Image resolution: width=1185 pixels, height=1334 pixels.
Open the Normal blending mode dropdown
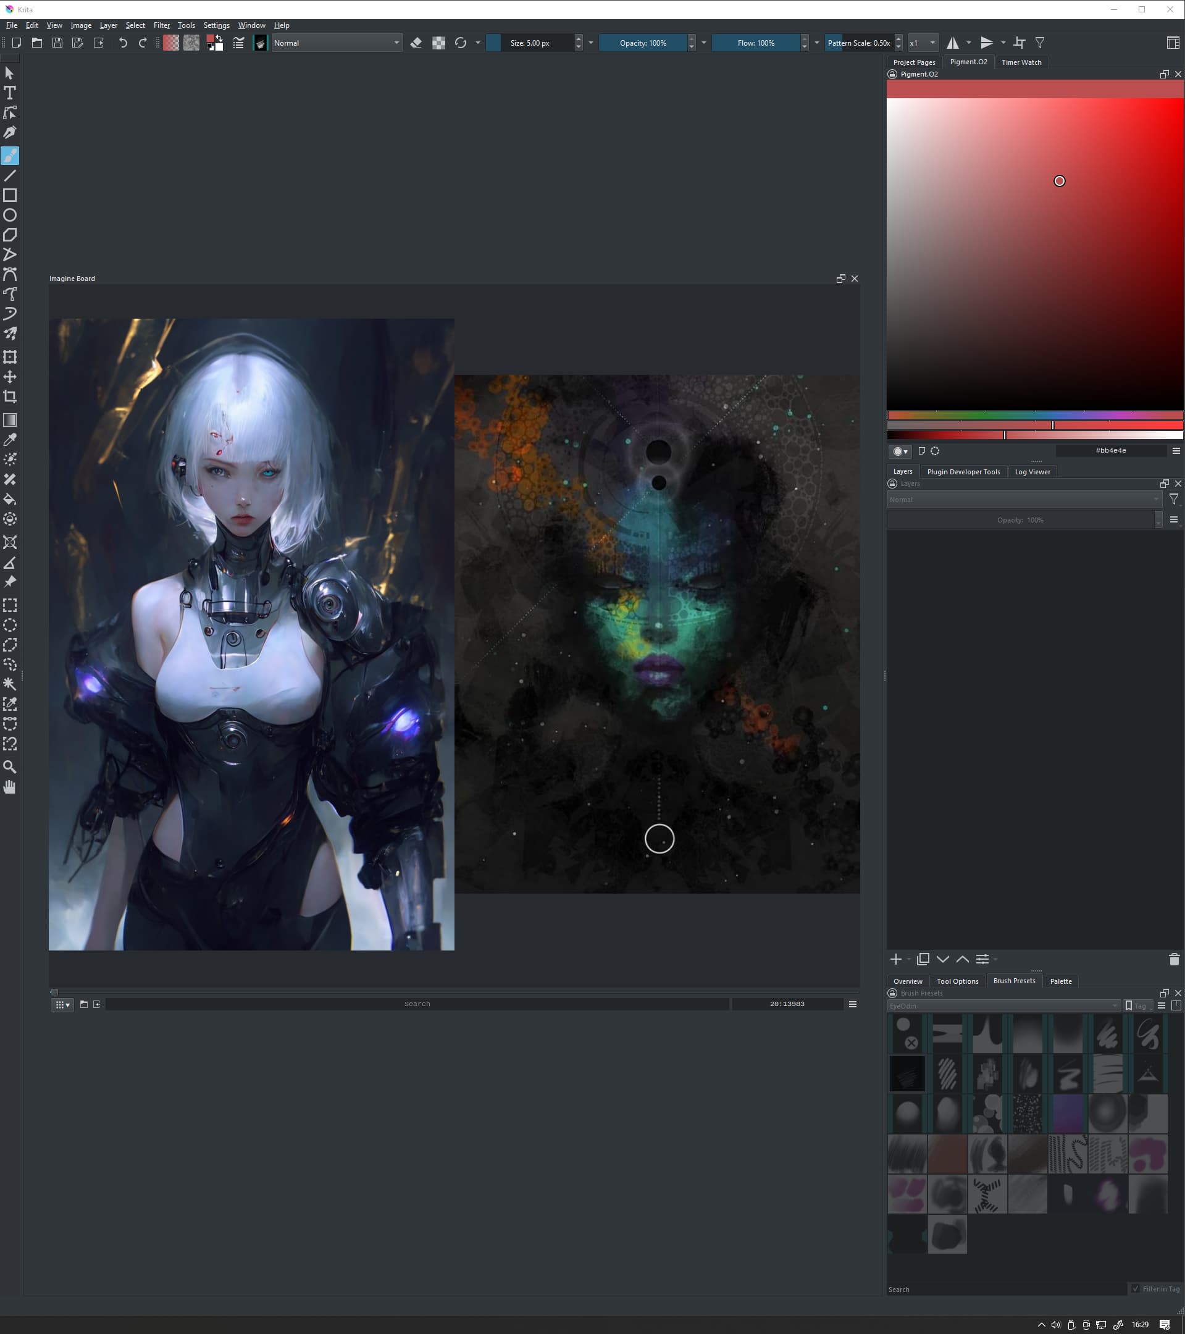tap(336, 43)
